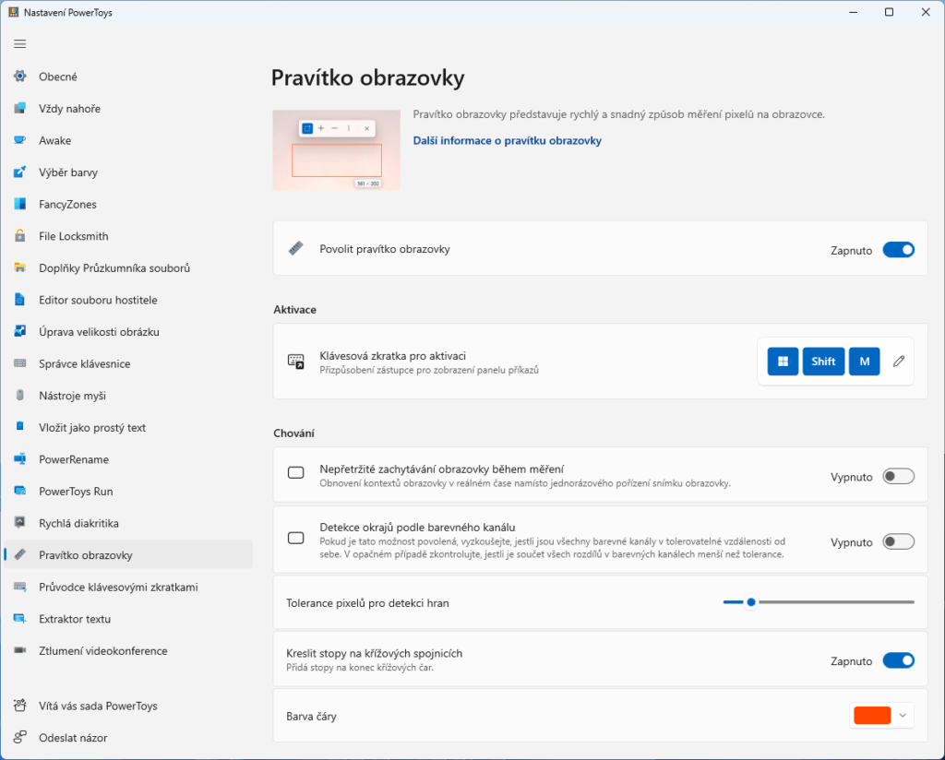Click the Awake icon in sidebar
The height and width of the screenshot is (760, 945).
(x=20, y=140)
